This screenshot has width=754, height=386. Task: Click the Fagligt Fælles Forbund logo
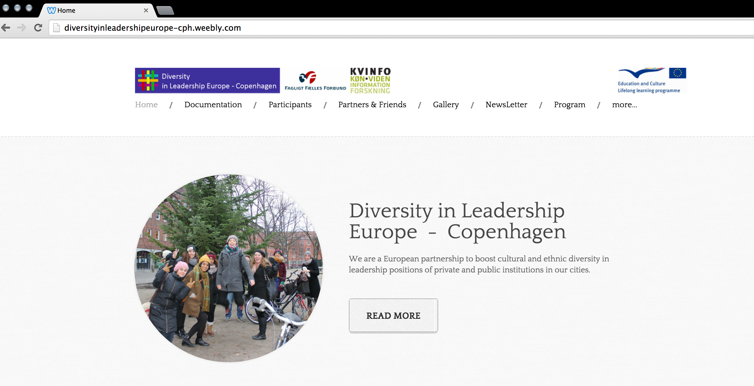point(315,81)
